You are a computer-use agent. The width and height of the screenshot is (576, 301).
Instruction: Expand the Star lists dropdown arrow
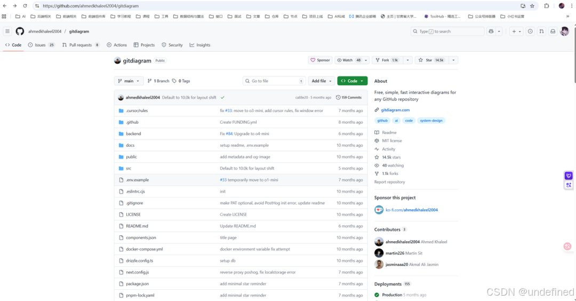(453, 60)
